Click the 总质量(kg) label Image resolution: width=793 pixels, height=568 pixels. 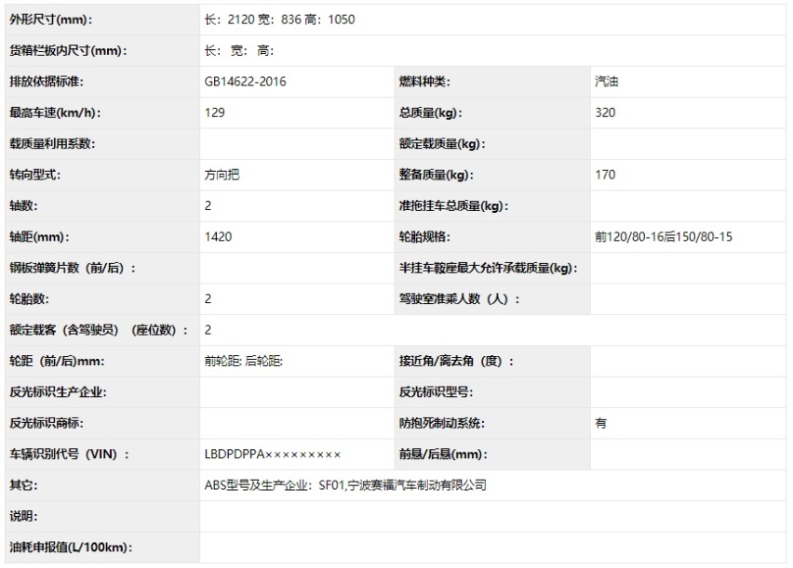[430, 112]
